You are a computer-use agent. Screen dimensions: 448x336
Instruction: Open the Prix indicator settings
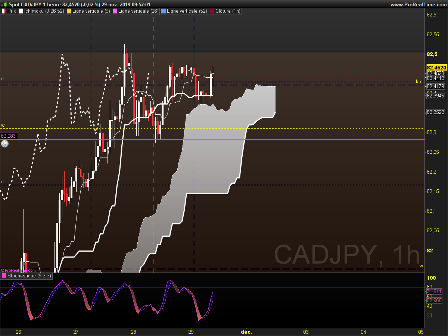coord(9,11)
